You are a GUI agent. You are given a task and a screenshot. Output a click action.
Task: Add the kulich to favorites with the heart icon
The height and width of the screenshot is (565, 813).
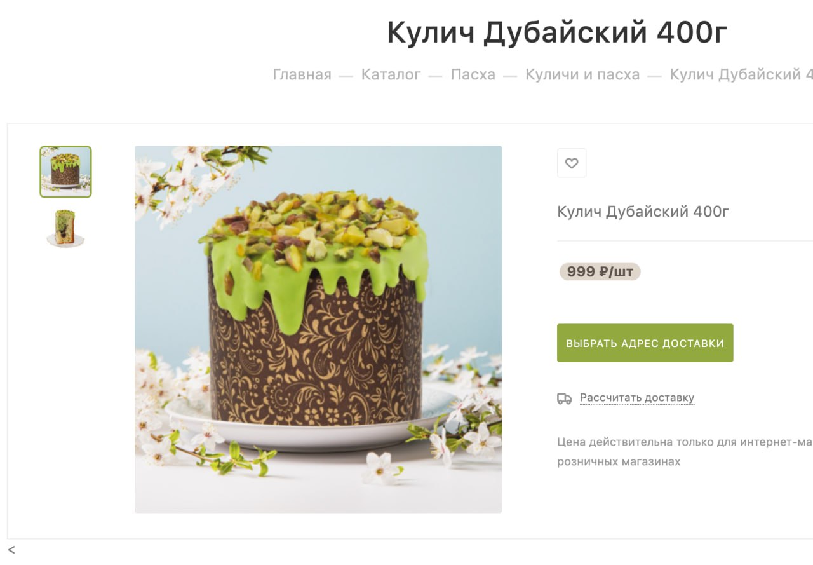tap(572, 163)
